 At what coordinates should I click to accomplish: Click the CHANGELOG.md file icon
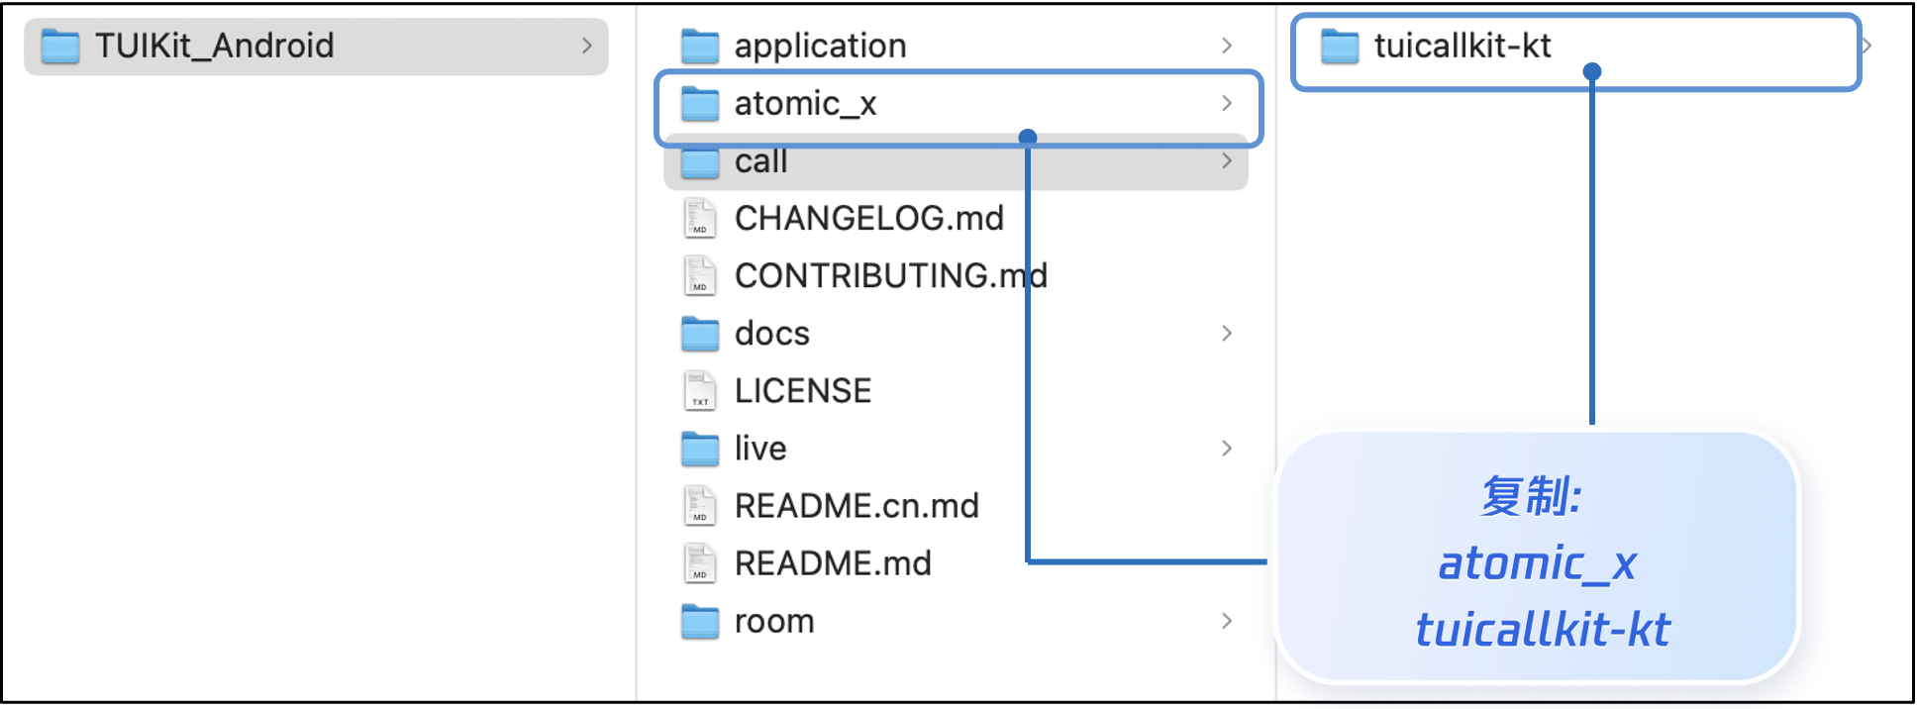tap(700, 219)
